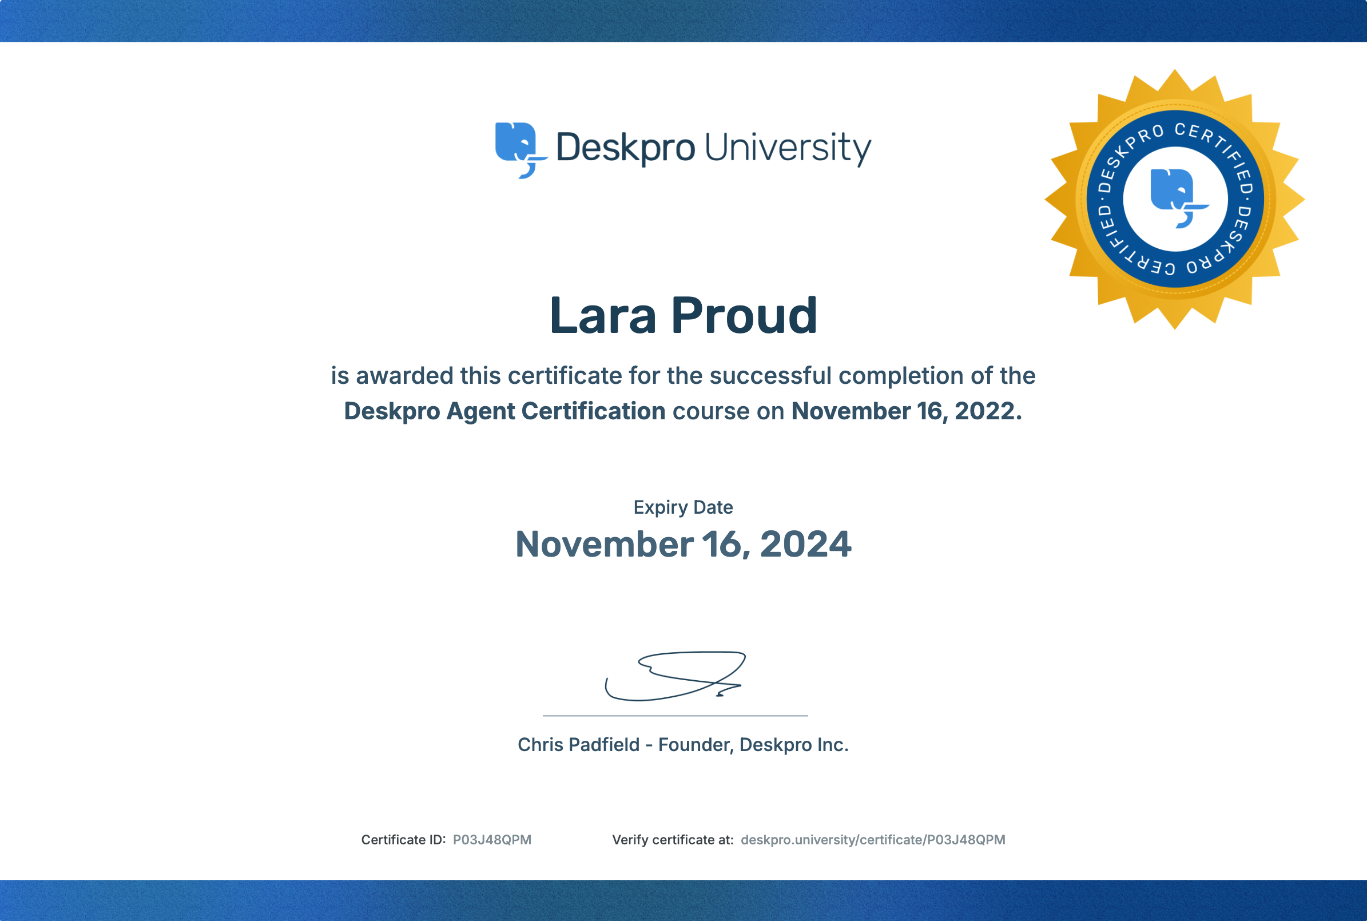Select the recipient name Lara Proud
The width and height of the screenshot is (1367, 921).
(683, 315)
